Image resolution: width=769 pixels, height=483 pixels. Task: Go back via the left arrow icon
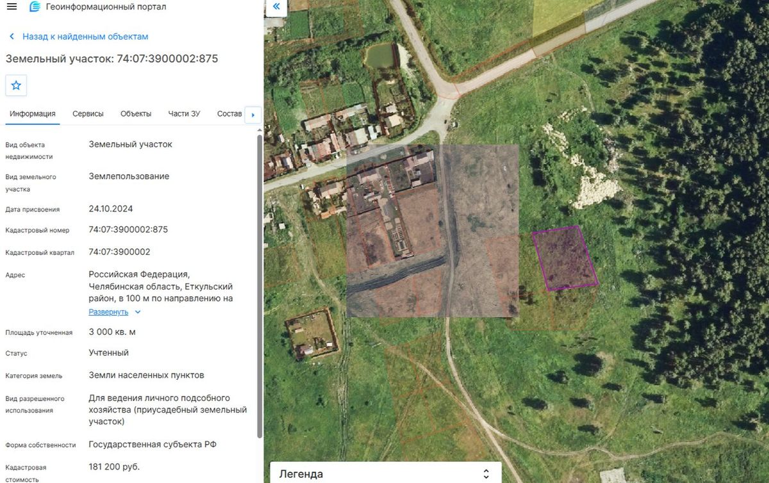tap(12, 37)
